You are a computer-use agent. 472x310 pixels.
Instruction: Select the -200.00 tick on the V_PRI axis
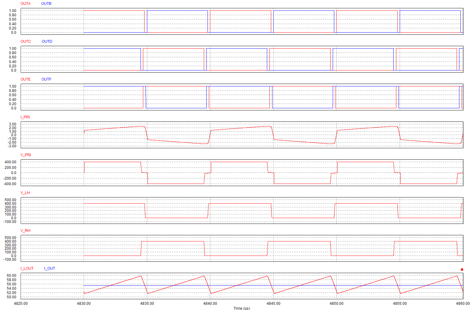tap(10, 178)
